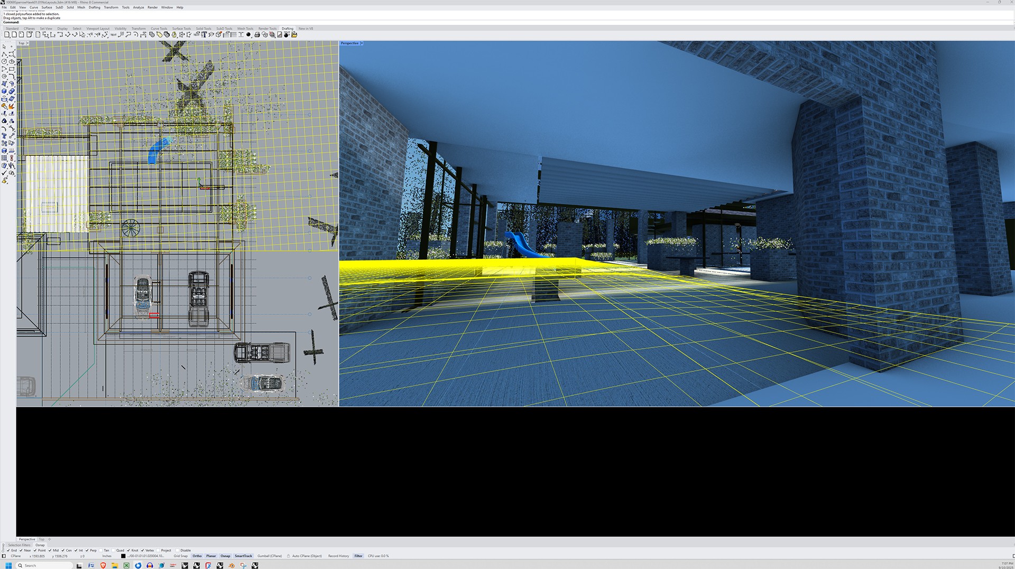
Task: Click the black layer color swatch
Action: coord(123,556)
